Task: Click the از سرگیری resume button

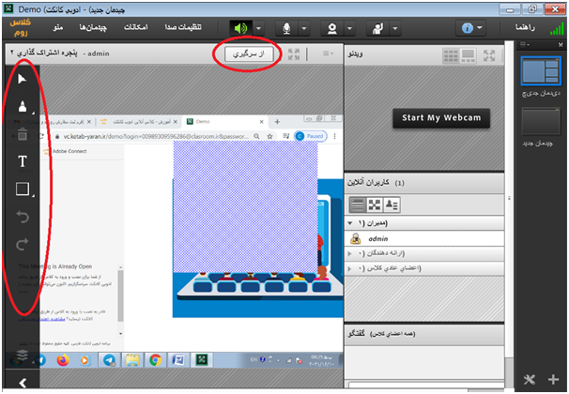Action: [249, 54]
